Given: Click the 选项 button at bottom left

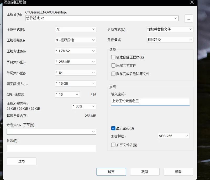Looking at the screenshot, I should pyautogui.click(x=22, y=161).
